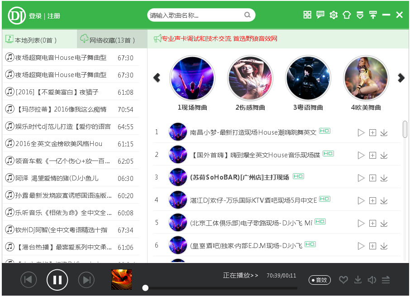Image resolution: width=410 pixels, height=297 pixels.
Task: Add song 4 湛江Dj欢仔 to the list
Action: pyautogui.click(x=372, y=200)
